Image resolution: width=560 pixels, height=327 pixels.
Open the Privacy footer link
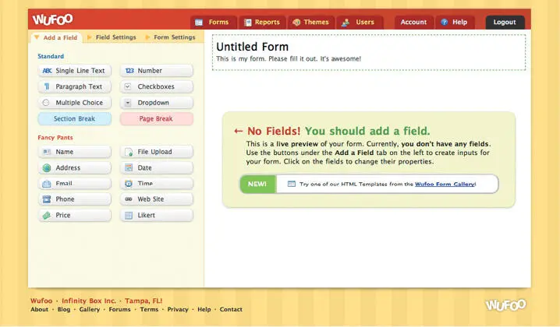pos(178,310)
